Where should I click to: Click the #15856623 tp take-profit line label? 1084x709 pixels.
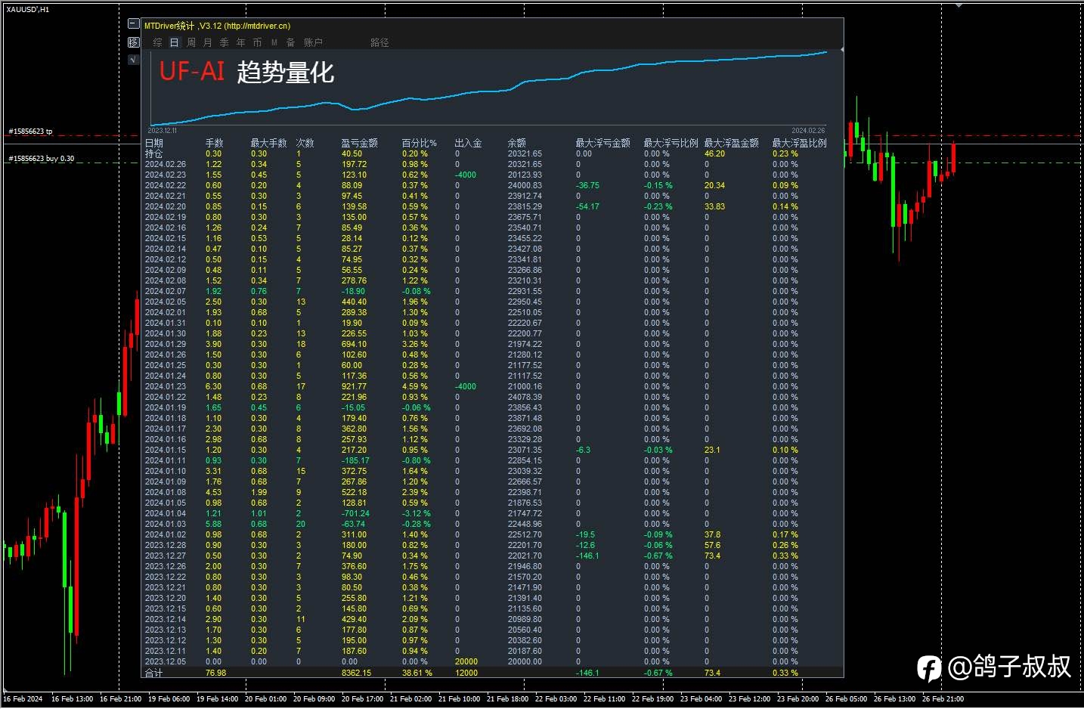30,132
